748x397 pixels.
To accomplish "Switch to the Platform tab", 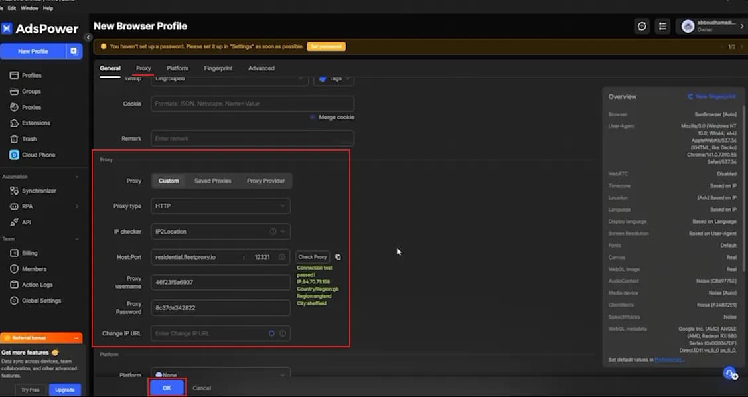I will (177, 68).
